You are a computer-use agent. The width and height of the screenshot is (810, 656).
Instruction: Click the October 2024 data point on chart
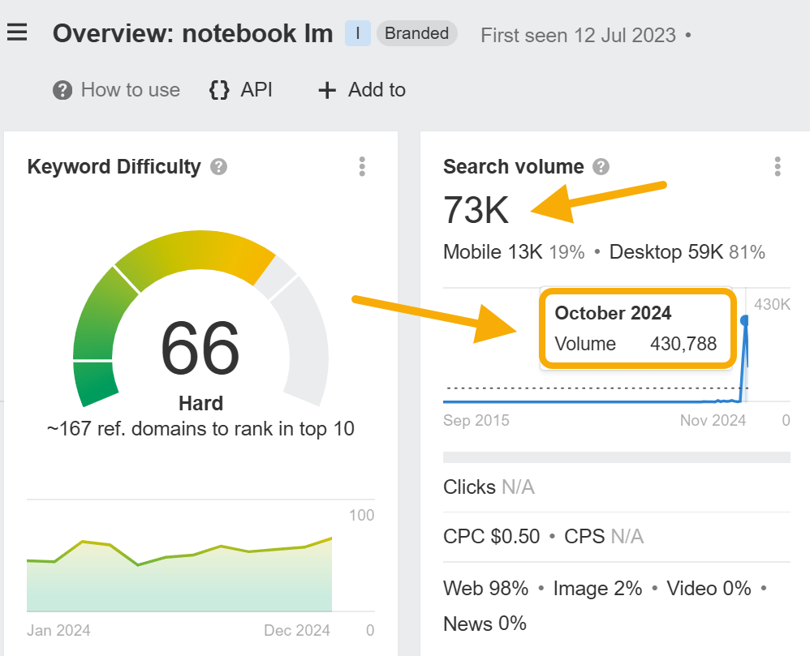click(x=745, y=320)
